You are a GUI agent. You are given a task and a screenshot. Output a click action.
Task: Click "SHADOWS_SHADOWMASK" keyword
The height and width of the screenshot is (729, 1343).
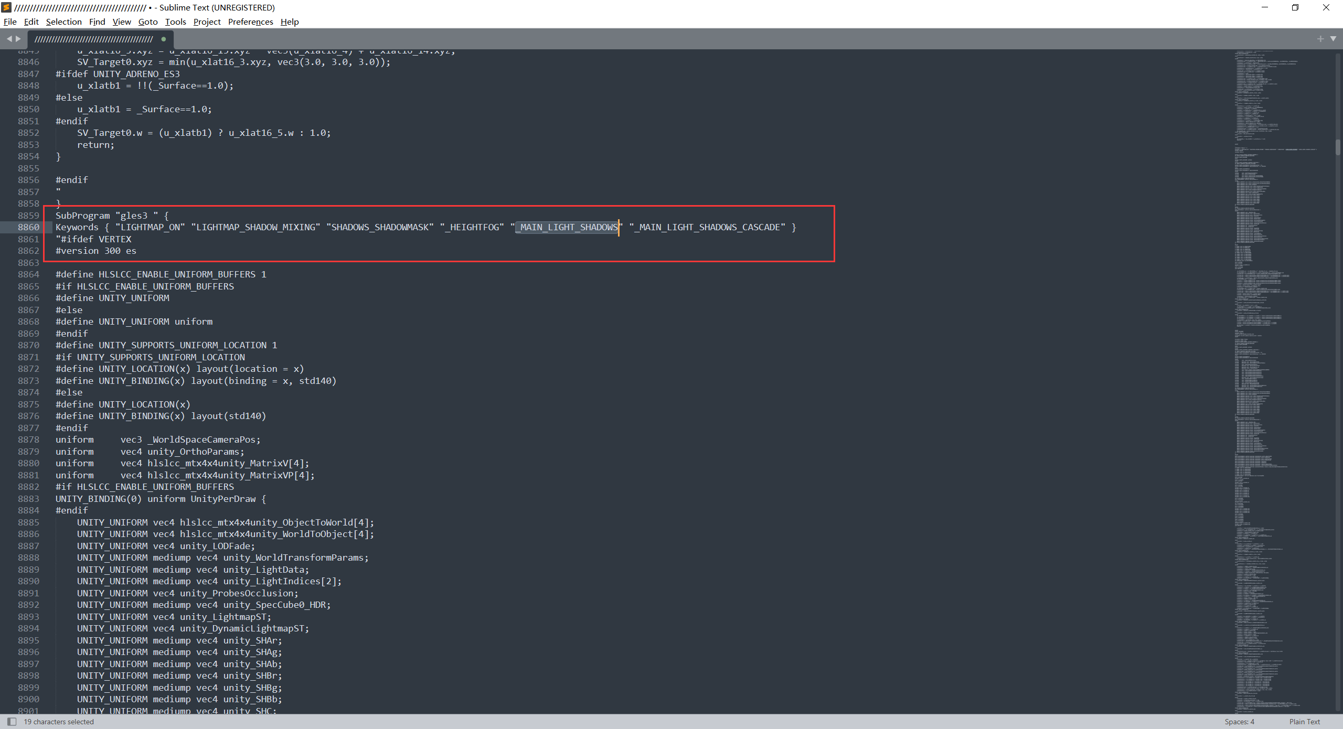click(380, 227)
